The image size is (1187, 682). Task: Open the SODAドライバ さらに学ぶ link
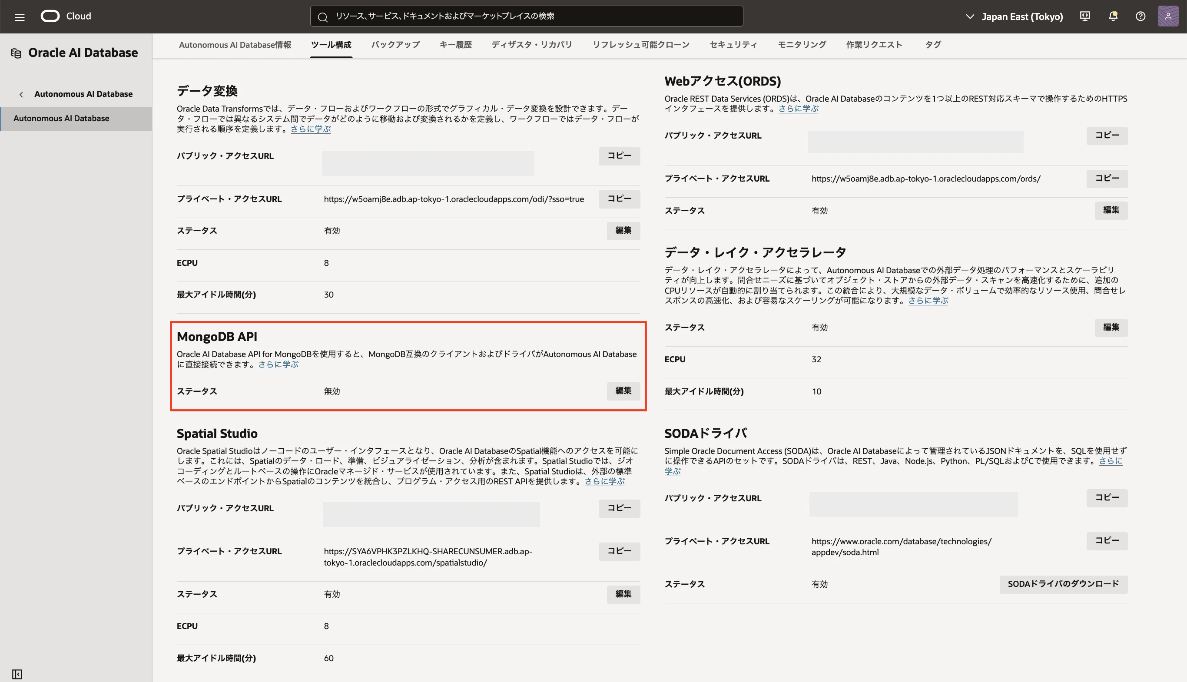1110,461
